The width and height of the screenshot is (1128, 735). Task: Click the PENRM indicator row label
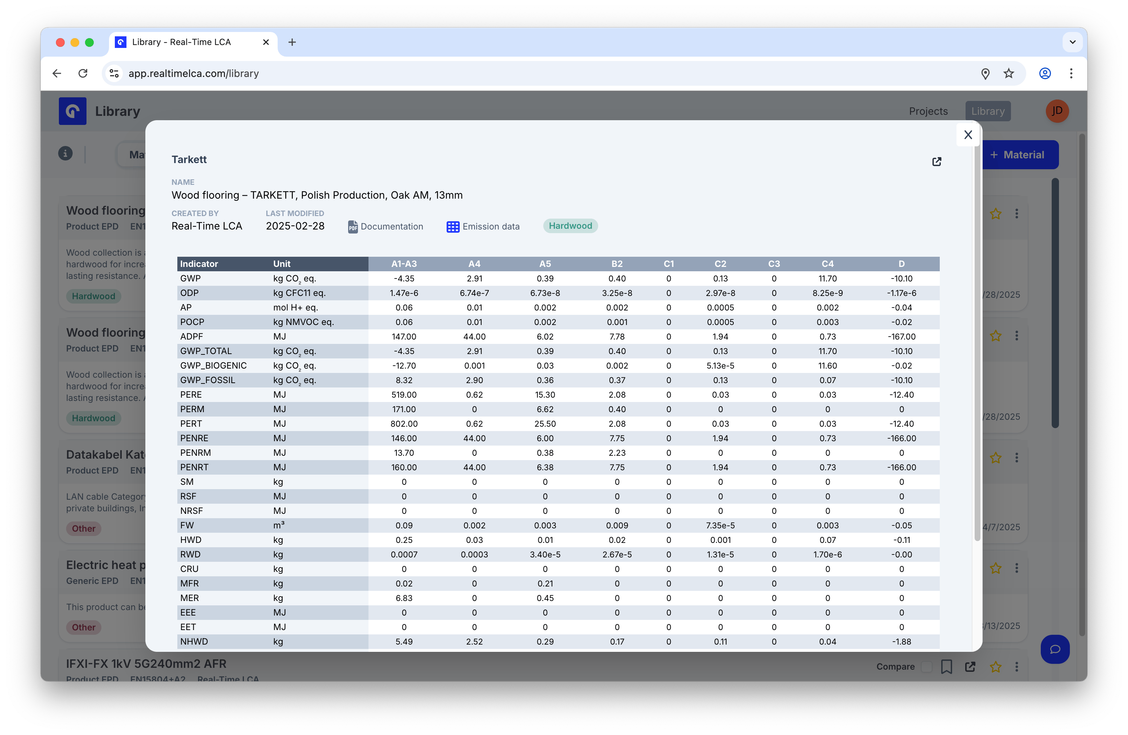click(195, 453)
